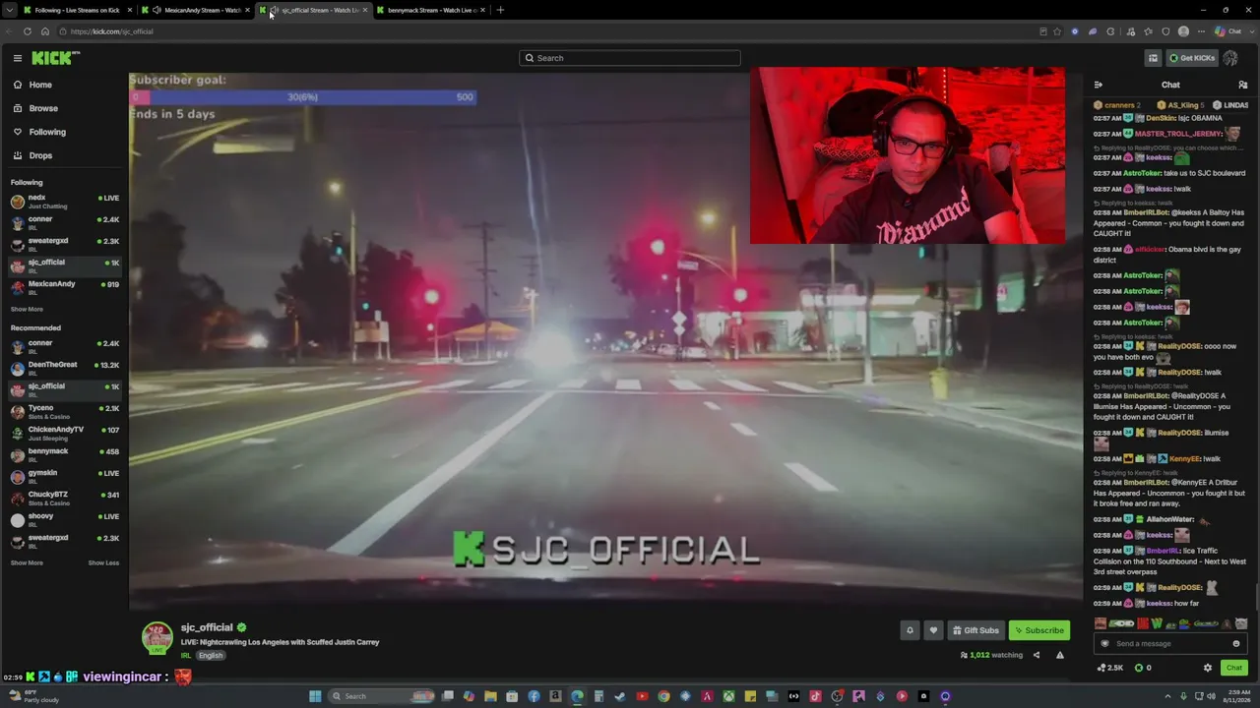Image resolution: width=1260 pixels, height=708 pixels.
Task: Open File Explorer from the taskbar
Action: click(490, 696)
